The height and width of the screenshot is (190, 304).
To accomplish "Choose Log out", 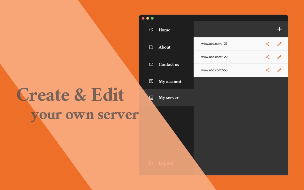I will (x=166, y=163).
